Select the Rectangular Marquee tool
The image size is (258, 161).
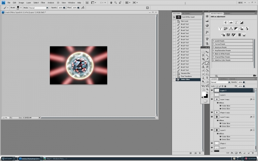(x=203, y=52)
